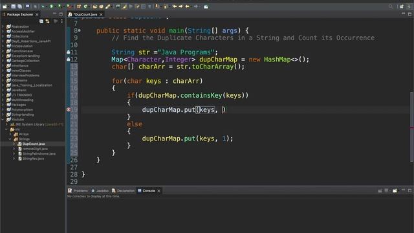This screenshot has height=233, width=414.
Task: Collapse All in Package Explorer
Action: [x=41, y=21]
